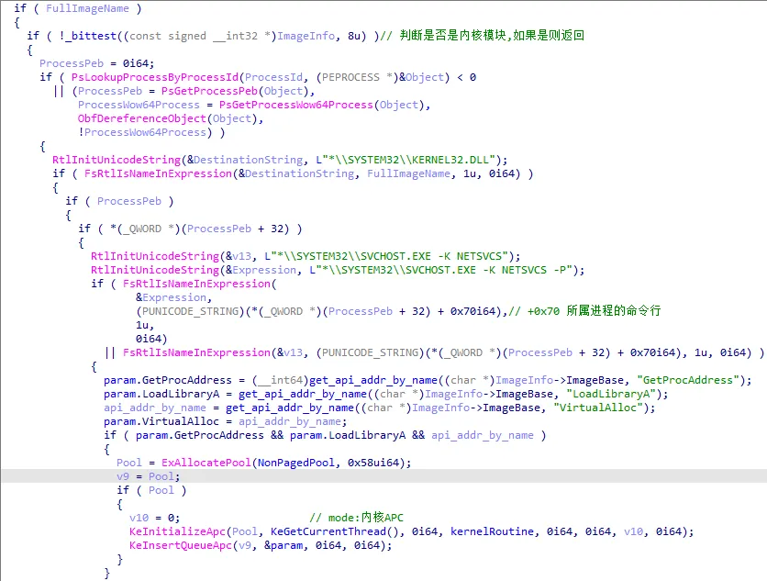Click the "VirtualAlloc" string literal
Screen dimensions: 767x581
598,408
